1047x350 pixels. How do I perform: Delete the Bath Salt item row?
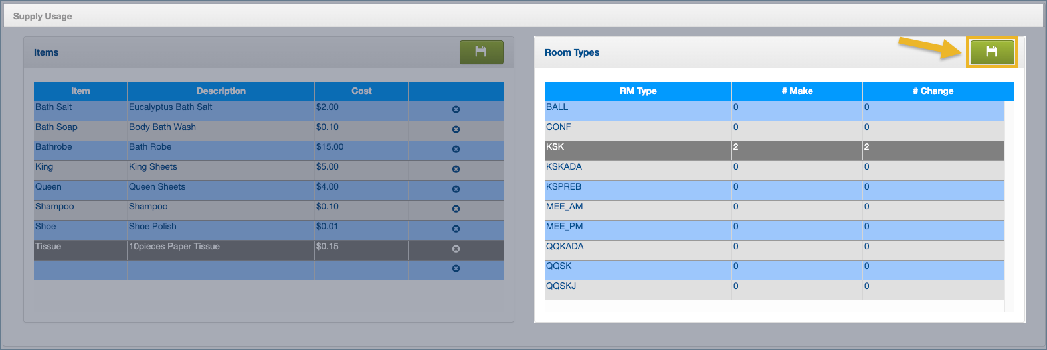click(x=456, y=110)
